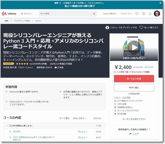The height and width of the screenshot is (144, 165).
Task: Go to Python breadcrumb
Action: tap(38, 21)
